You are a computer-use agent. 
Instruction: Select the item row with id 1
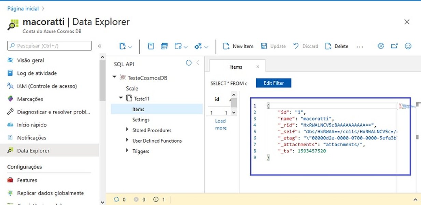[x=219, y=113]
